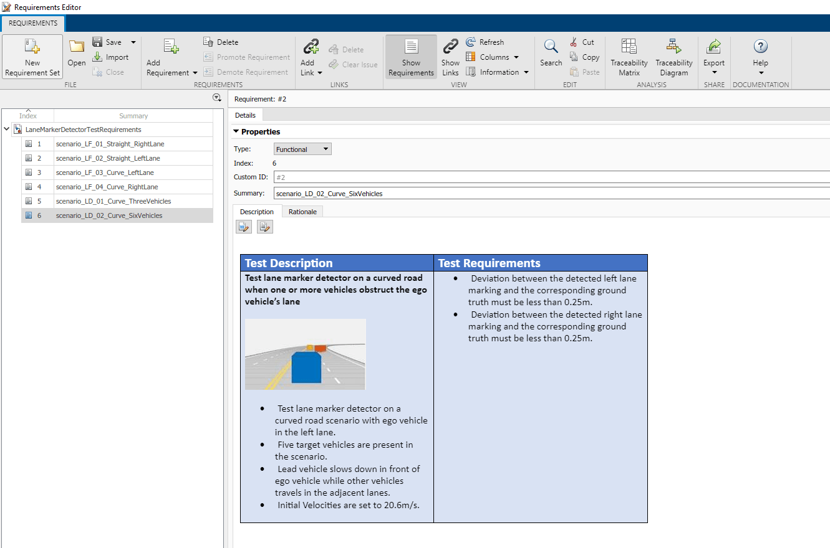
Task: Open the Type dropdown set to Functional
Action: (x=302, y=149)
